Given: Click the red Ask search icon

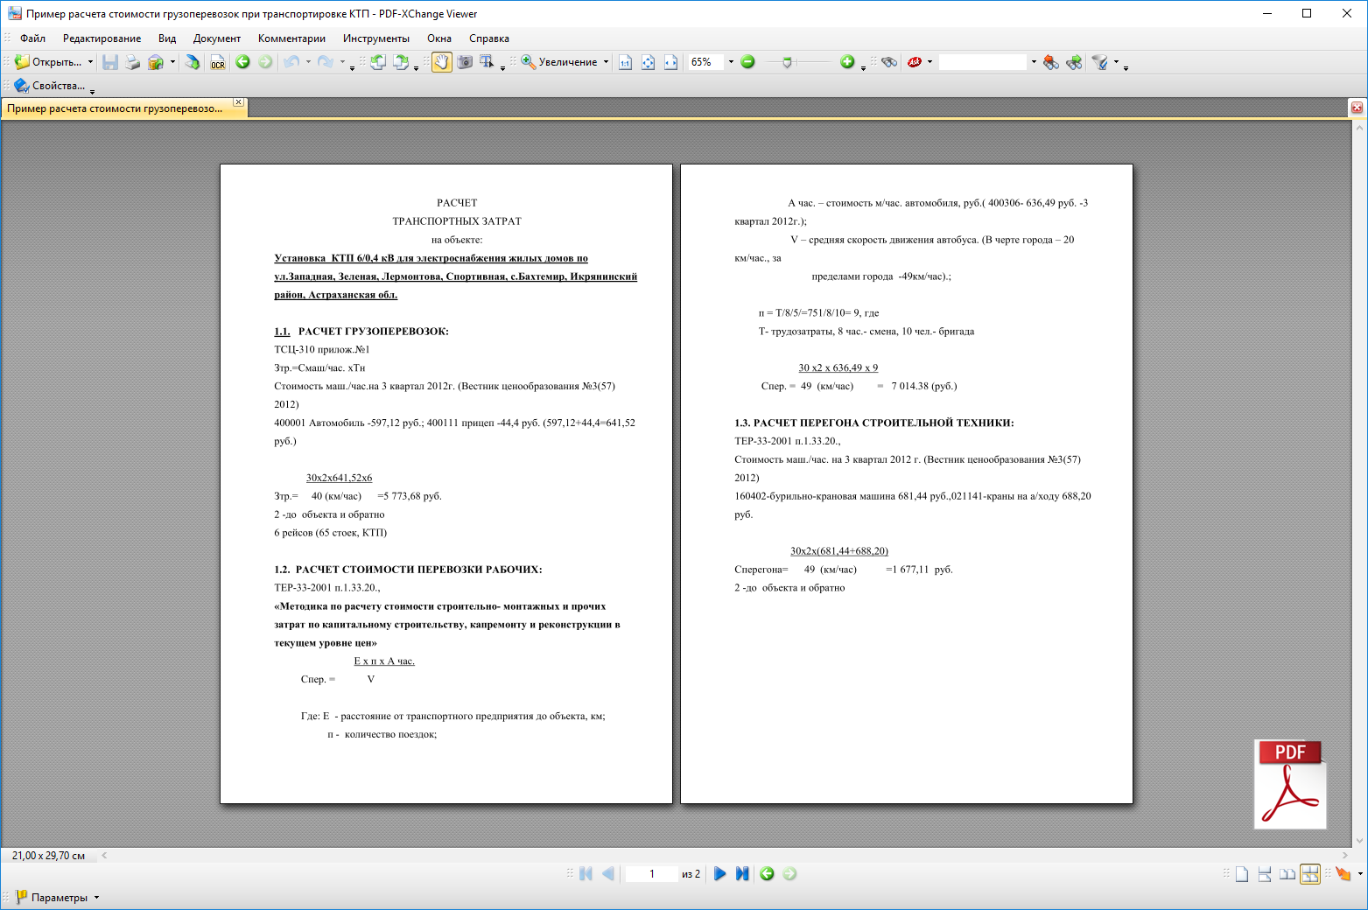Looking at the screenshot, I should [x=915, y=62].
